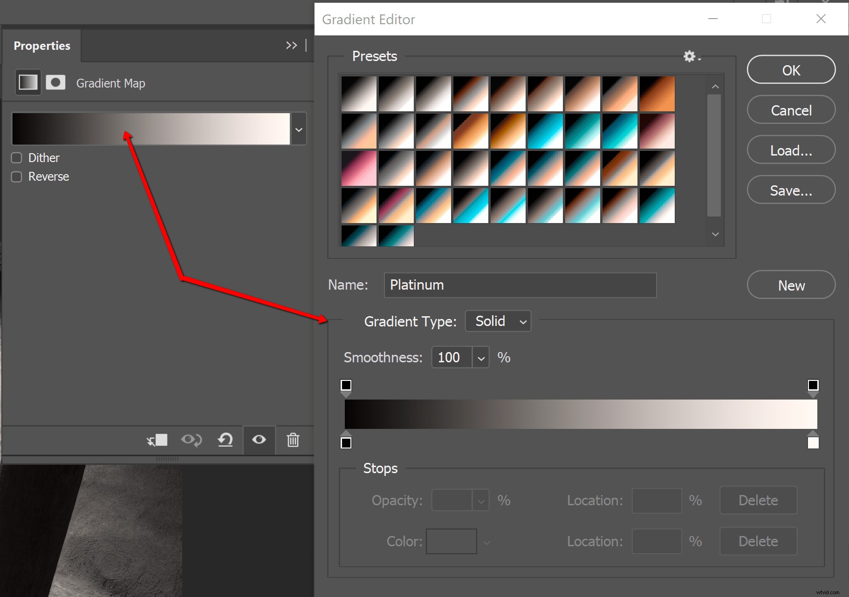The width and height of the screenshot is (849, 597).
Task: Click the Load button
Action: 791,150
